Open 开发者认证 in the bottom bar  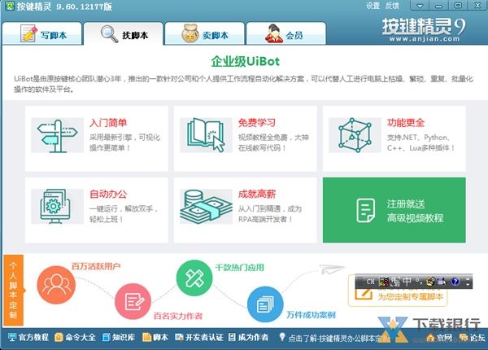[x=199, y=337]
